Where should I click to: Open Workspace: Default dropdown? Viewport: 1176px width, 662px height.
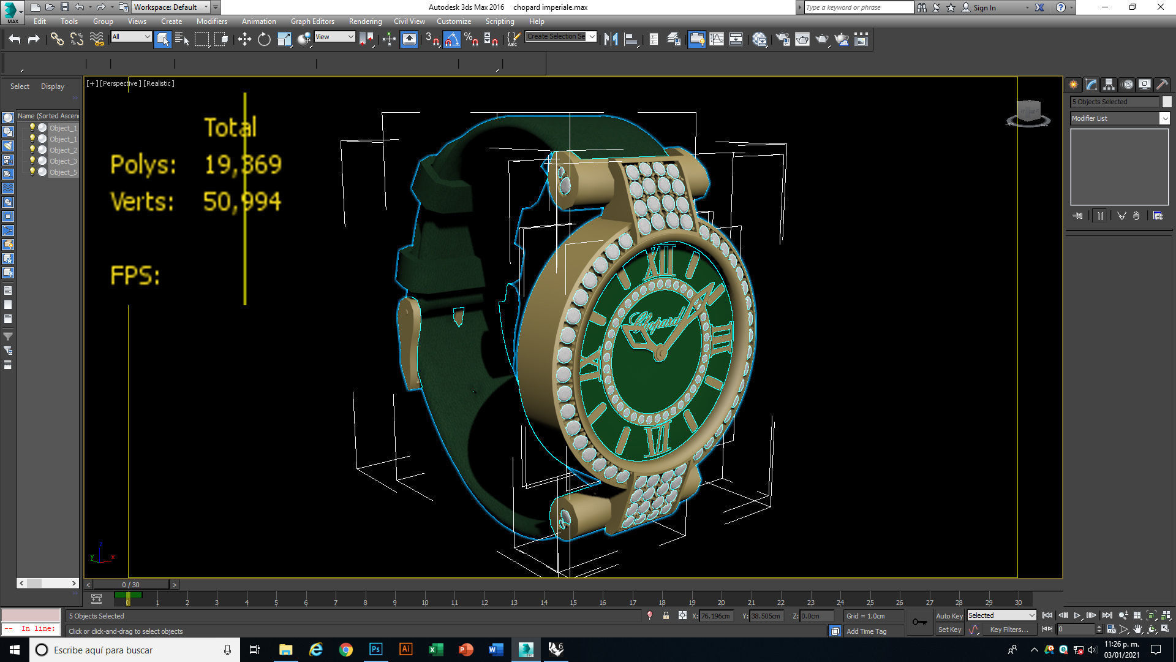coord(171,7)
